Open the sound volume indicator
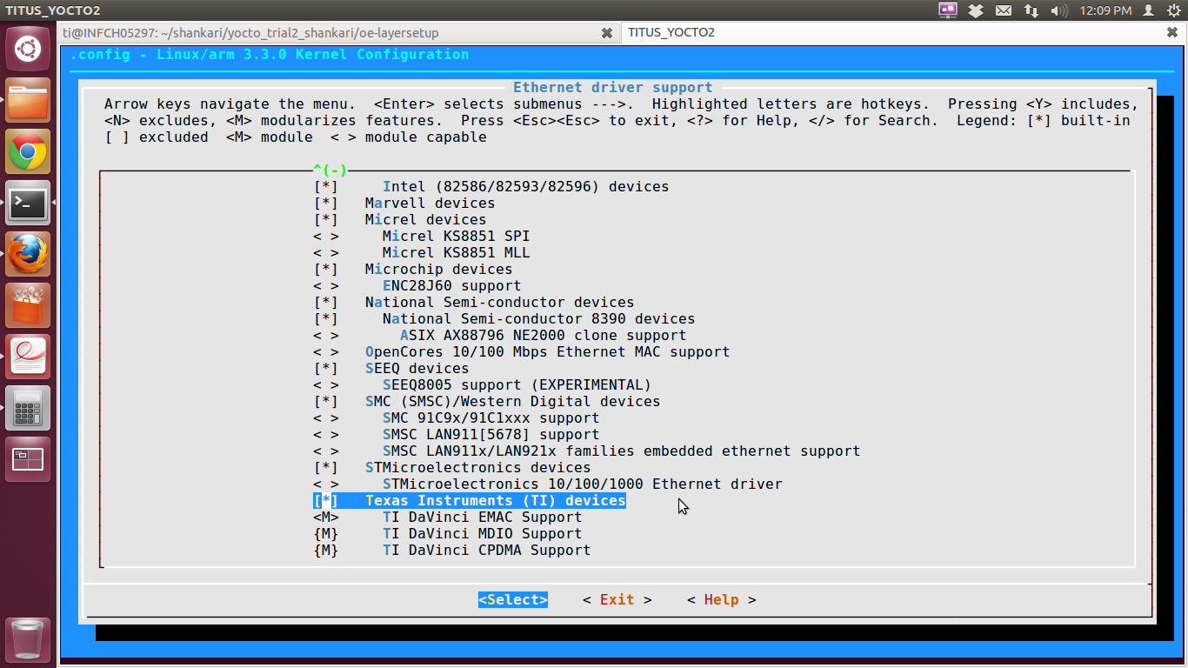The width and height of the screenshot is (1188, 668). (x=1059, y=10)
